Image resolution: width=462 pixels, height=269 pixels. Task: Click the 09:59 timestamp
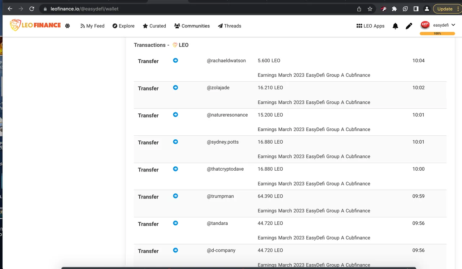419,196
